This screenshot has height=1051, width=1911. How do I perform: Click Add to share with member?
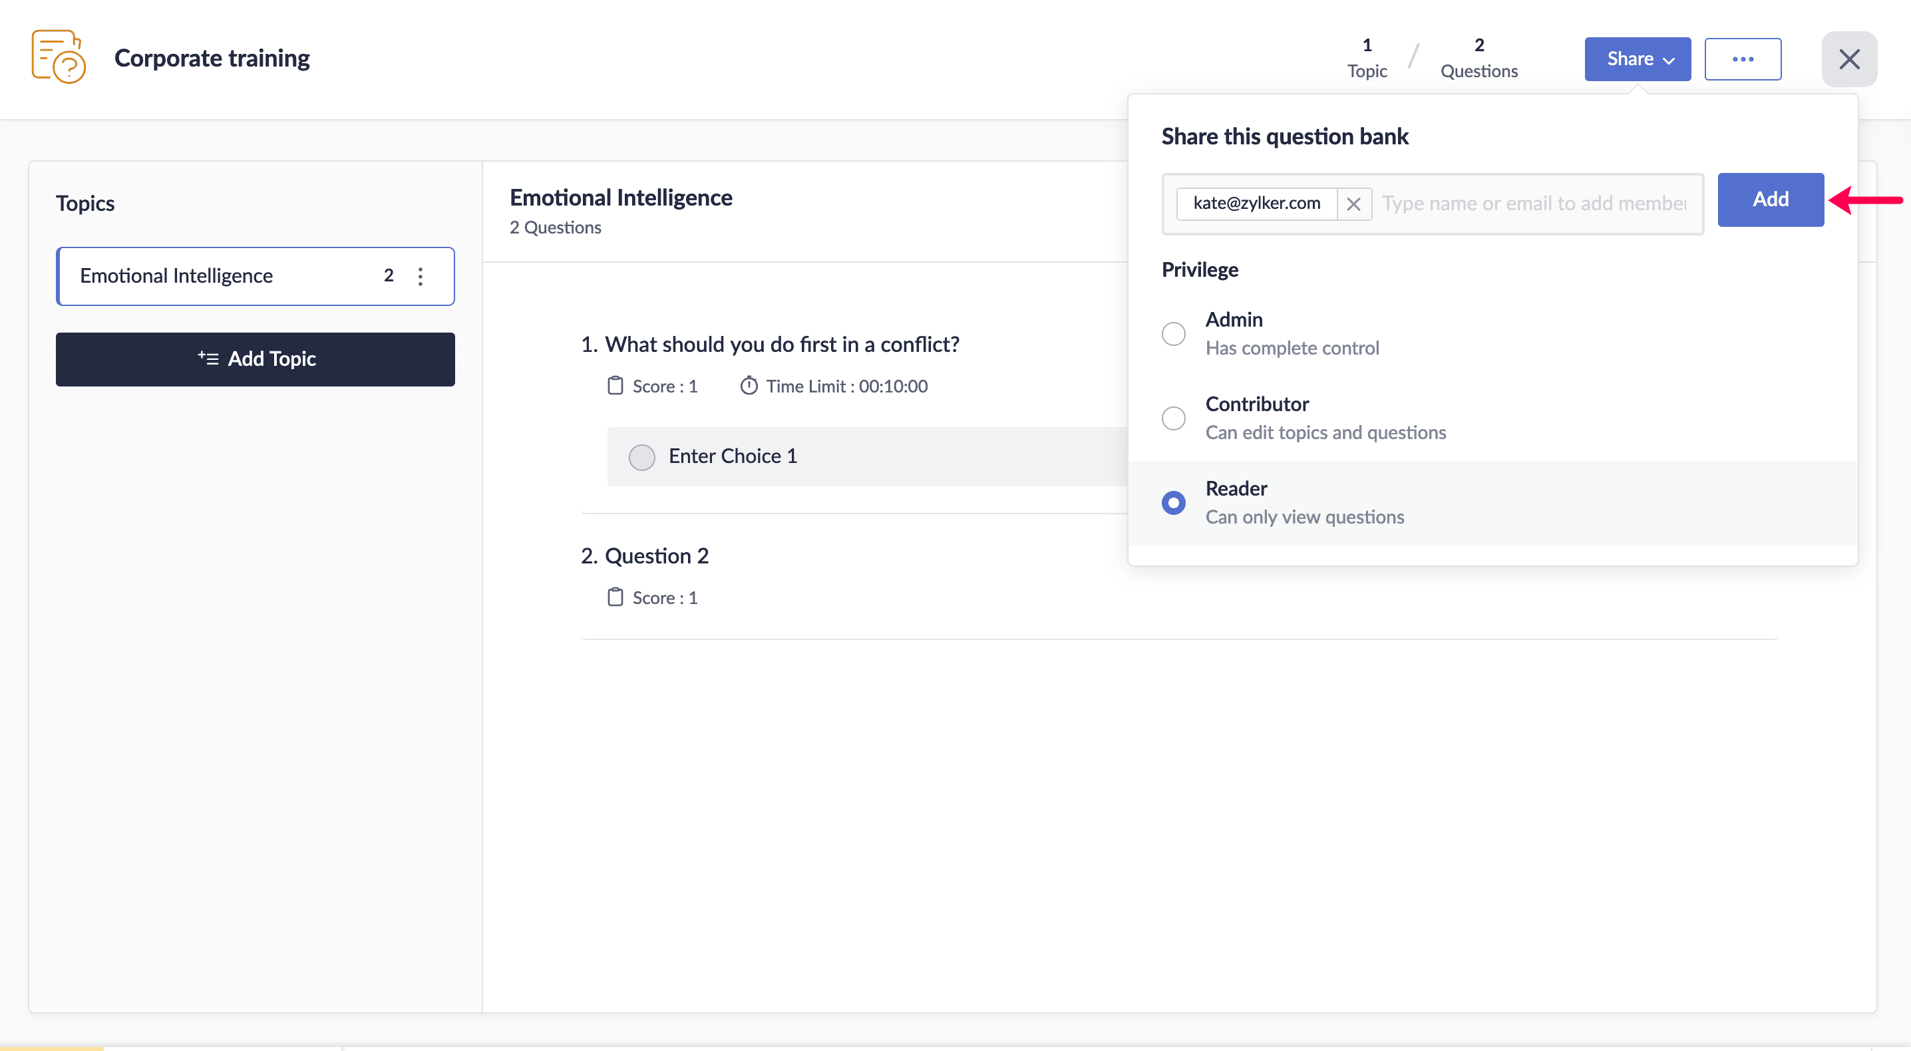tap(1769, 200)
